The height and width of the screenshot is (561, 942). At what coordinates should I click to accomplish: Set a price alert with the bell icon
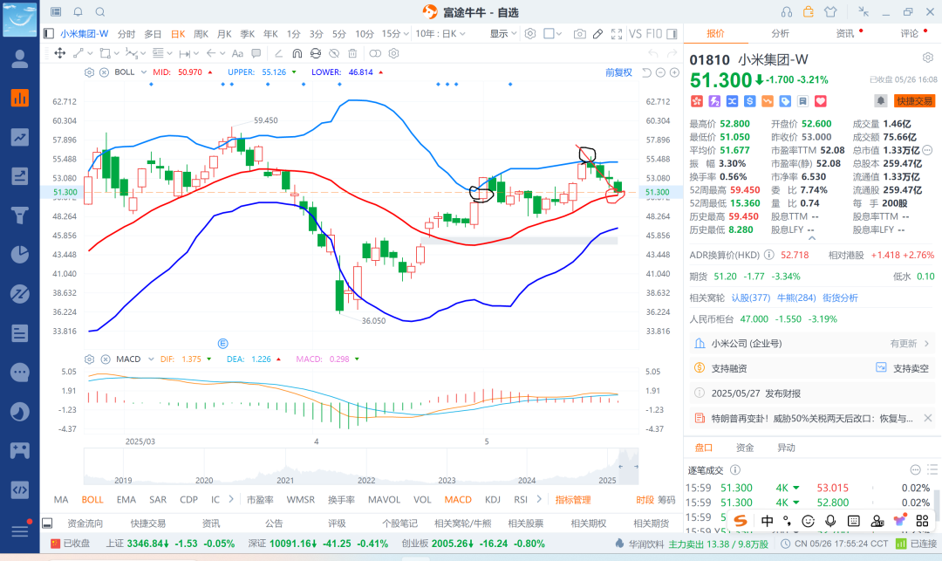[x=881, y=101]
